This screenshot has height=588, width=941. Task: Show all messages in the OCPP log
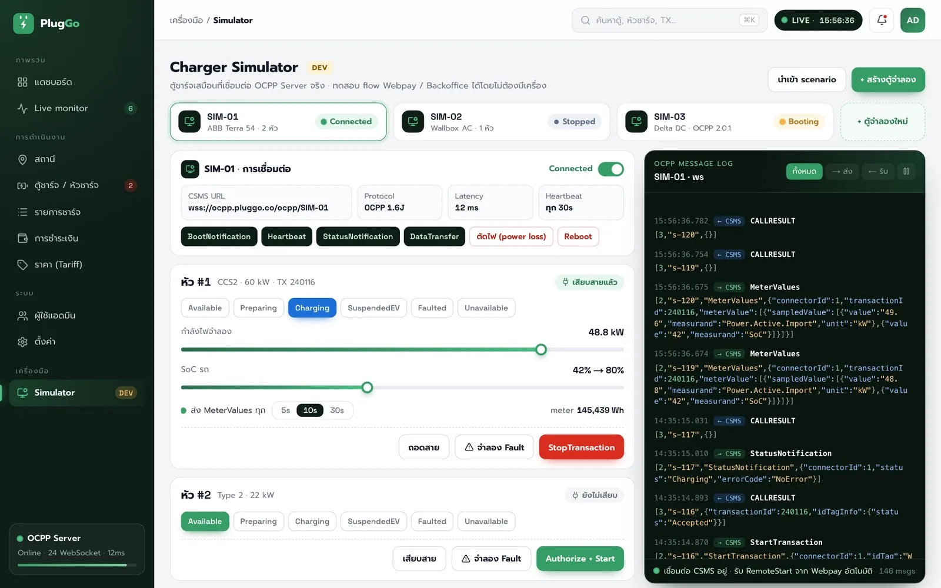tap(804, 171)
